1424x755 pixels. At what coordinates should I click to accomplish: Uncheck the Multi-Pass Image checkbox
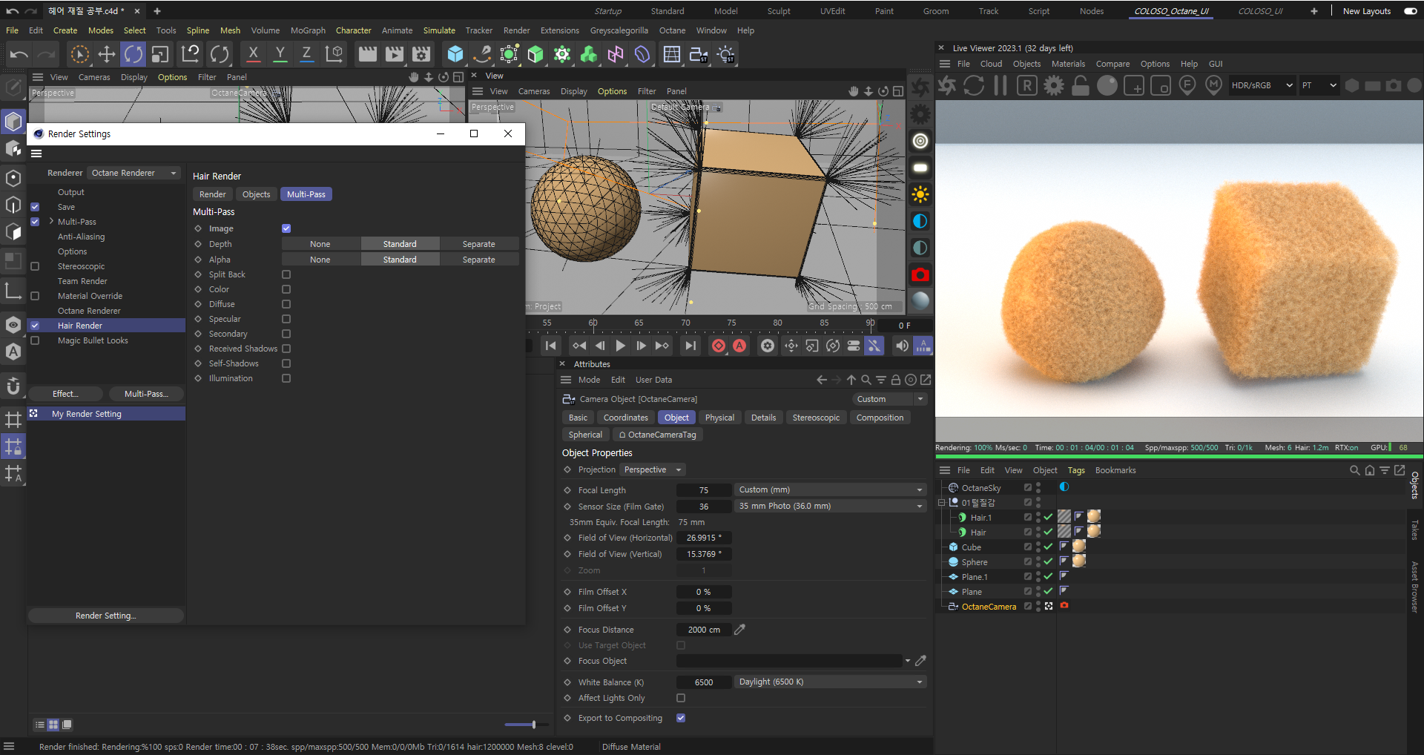(x=286, y=228)
